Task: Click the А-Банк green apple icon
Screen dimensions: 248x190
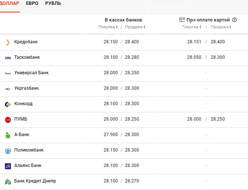Action: pos(8,135)
